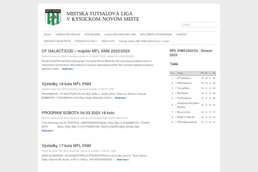Click the comments link under Výsledky 17.kola
Viewport: 258px width, 172px height.
(92, 151)
